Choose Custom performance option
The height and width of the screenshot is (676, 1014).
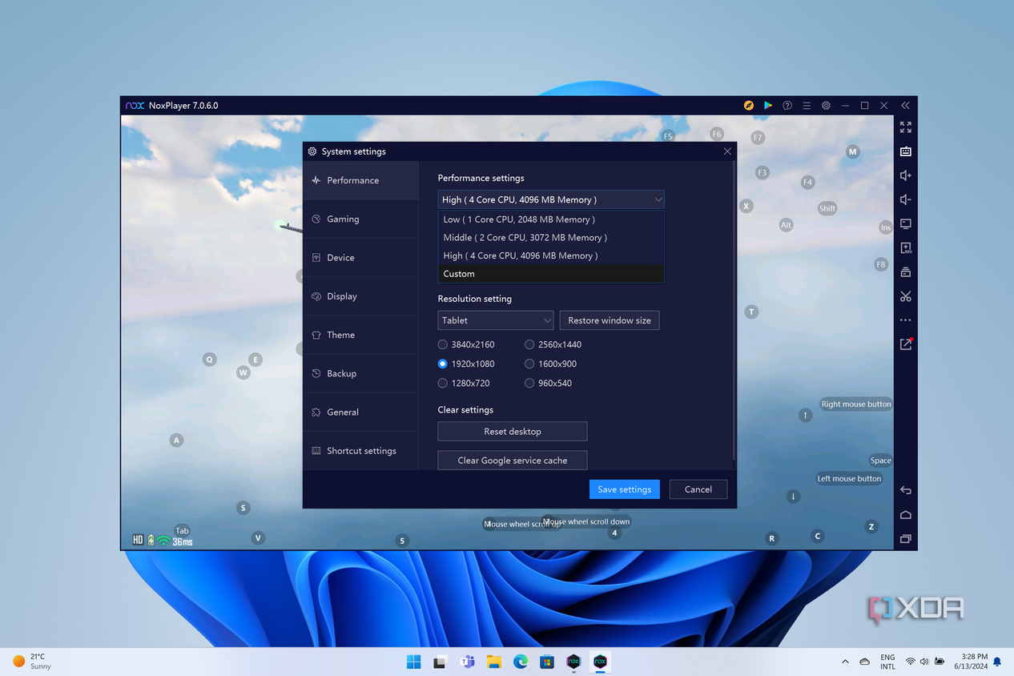pyautogui.click(x=551, y=274)
